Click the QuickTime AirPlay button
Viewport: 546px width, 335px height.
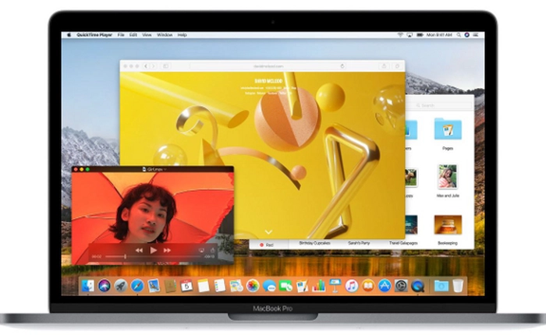coord(201,250)
